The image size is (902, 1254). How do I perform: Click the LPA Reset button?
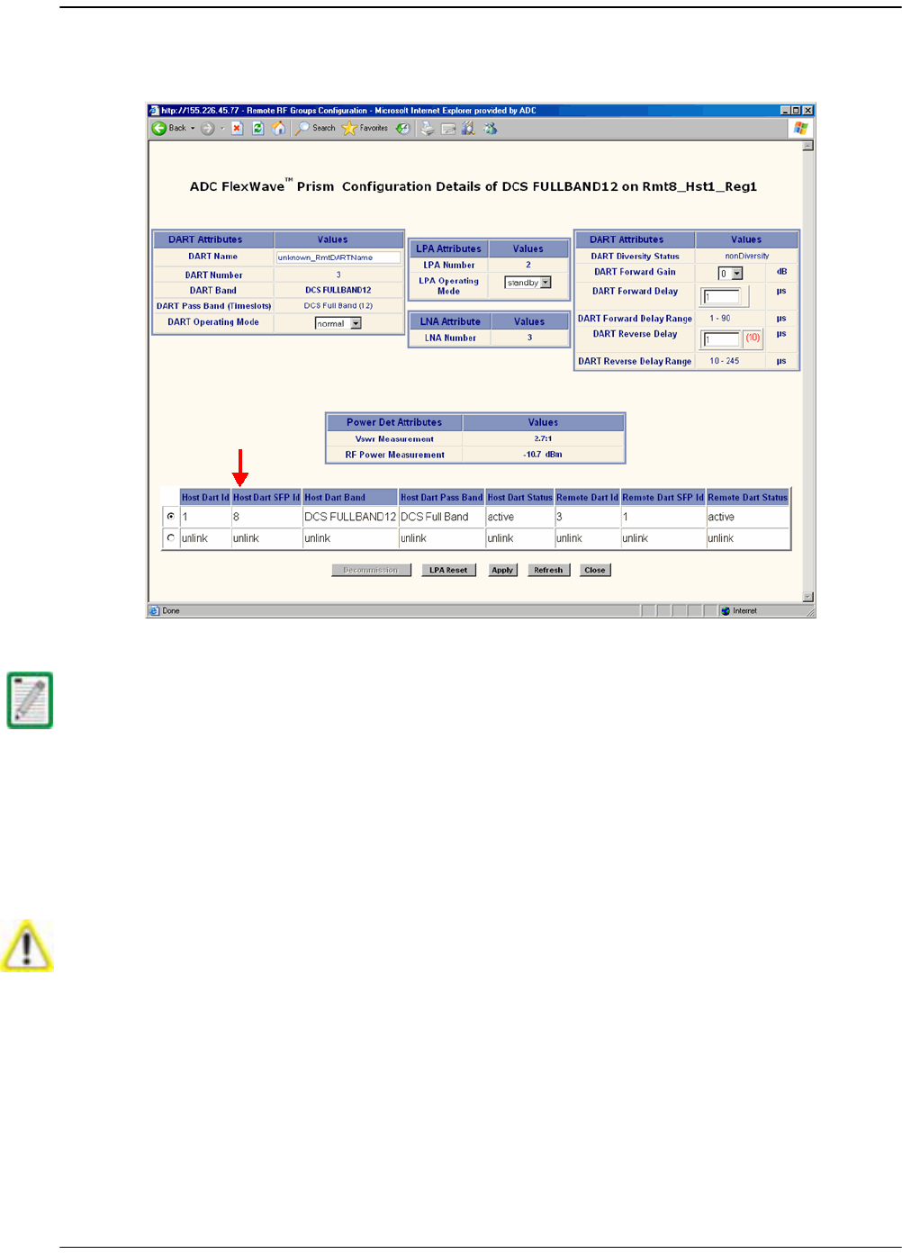[x=448, y=570]
